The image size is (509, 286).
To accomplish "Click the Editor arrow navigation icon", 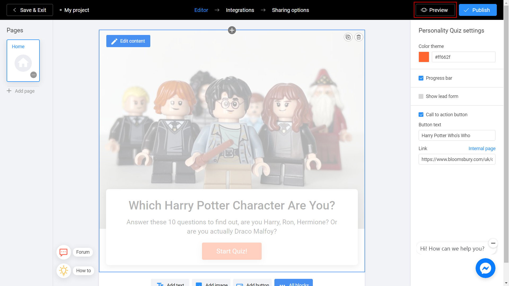I will point(217,10).
